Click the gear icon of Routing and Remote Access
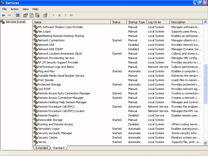 [36, 124]
